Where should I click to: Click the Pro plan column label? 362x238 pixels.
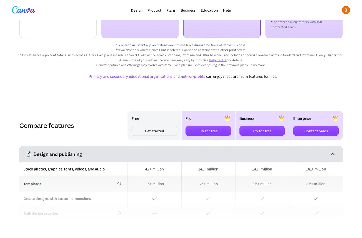[x=188, y=118]
